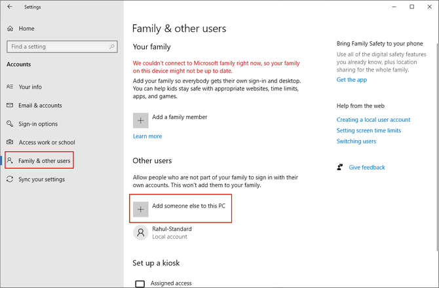The image size is (439, 288).
Task: Open Access work or school page
Action: 47,142
